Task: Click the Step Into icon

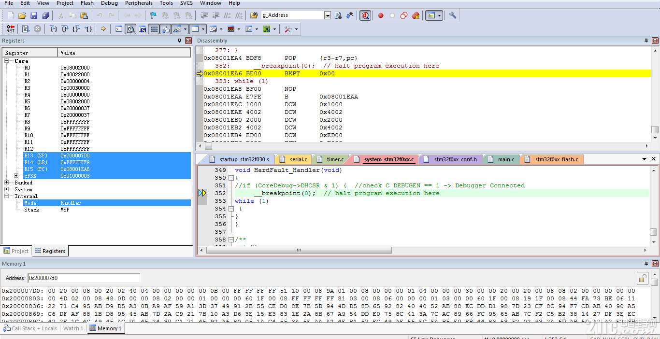Action: [54, 29]
